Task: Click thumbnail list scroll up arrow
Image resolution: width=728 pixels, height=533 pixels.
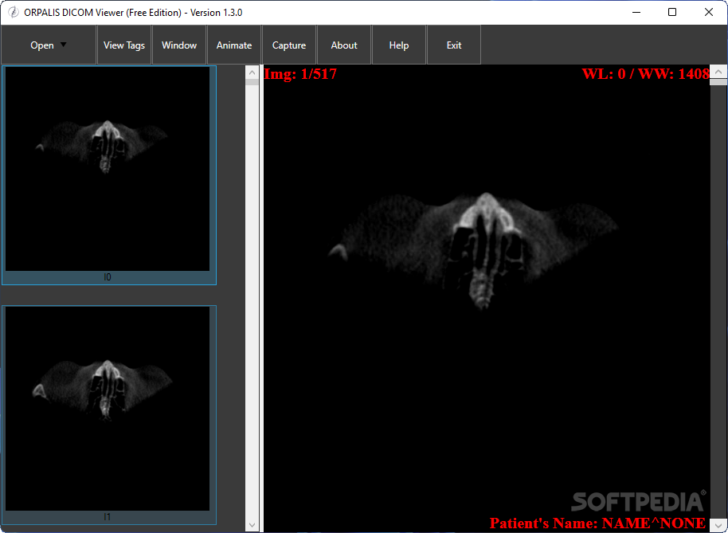Action: 252,72
